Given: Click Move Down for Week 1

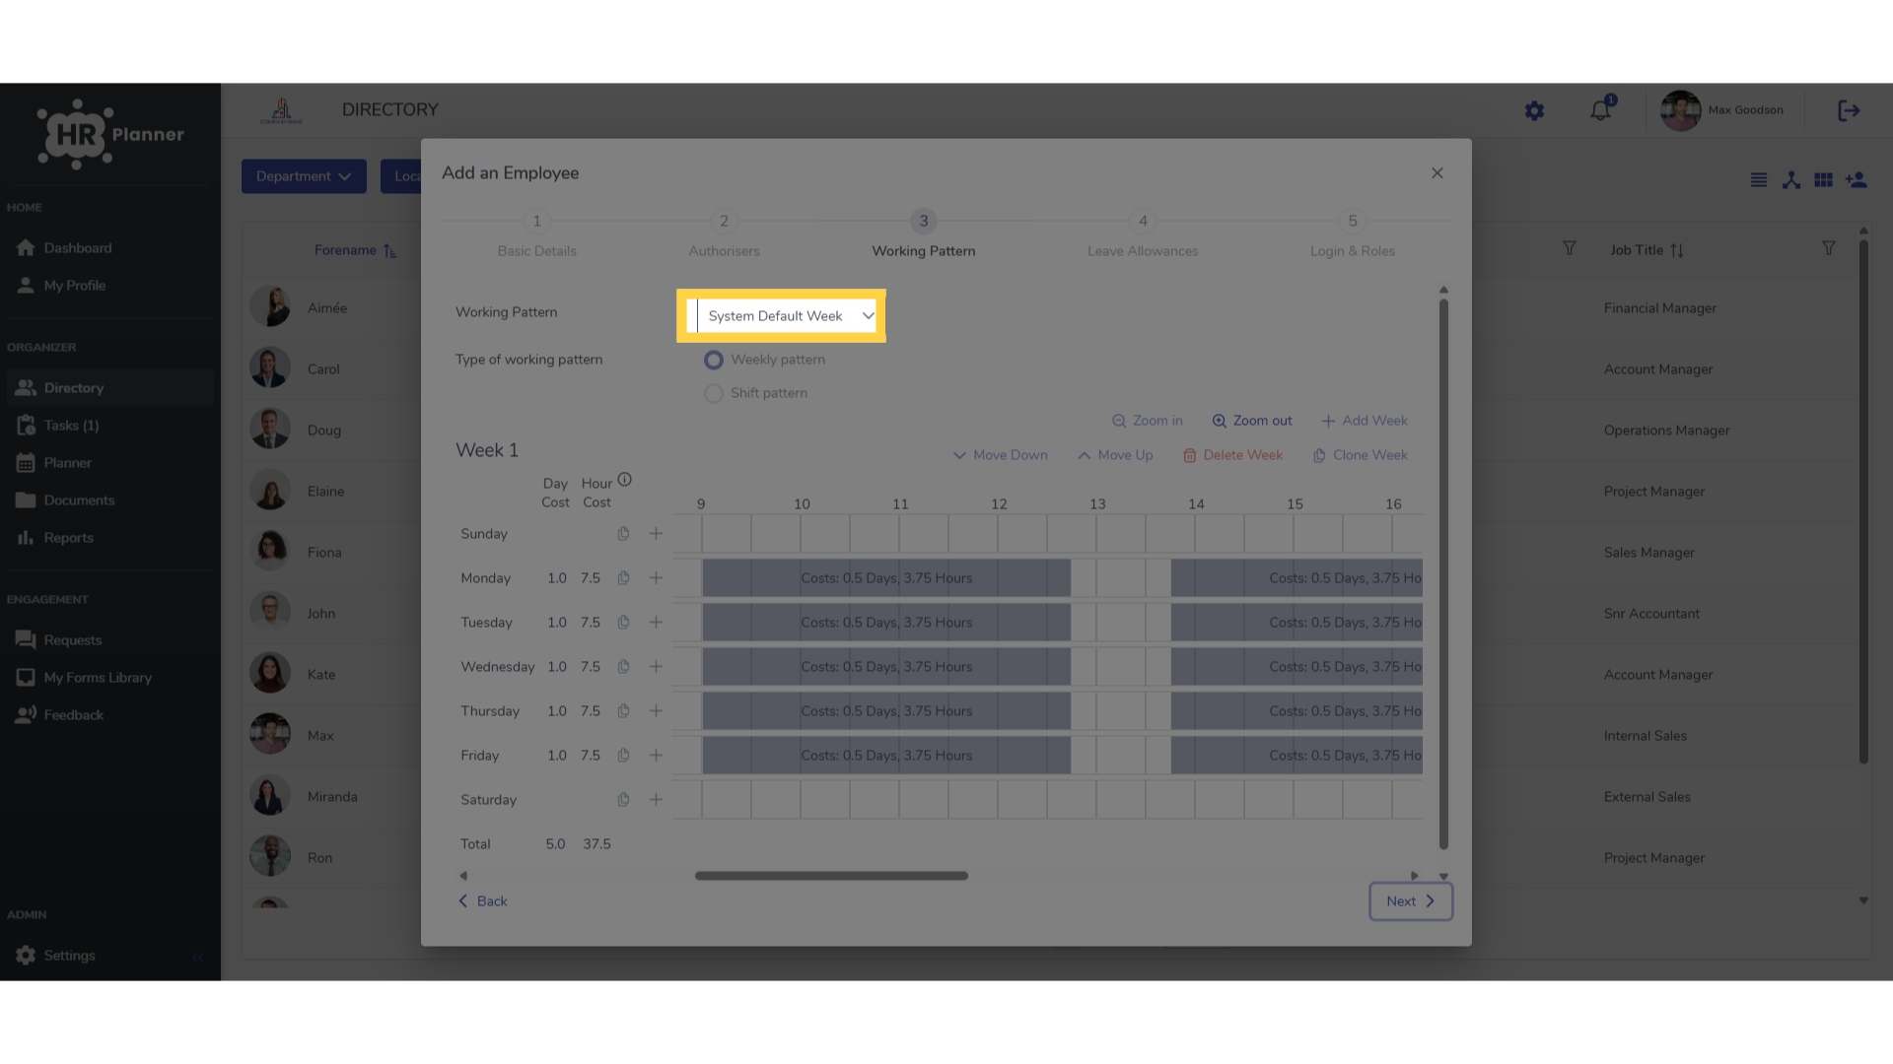Looking at the screenshot, I should (1000, 455).
